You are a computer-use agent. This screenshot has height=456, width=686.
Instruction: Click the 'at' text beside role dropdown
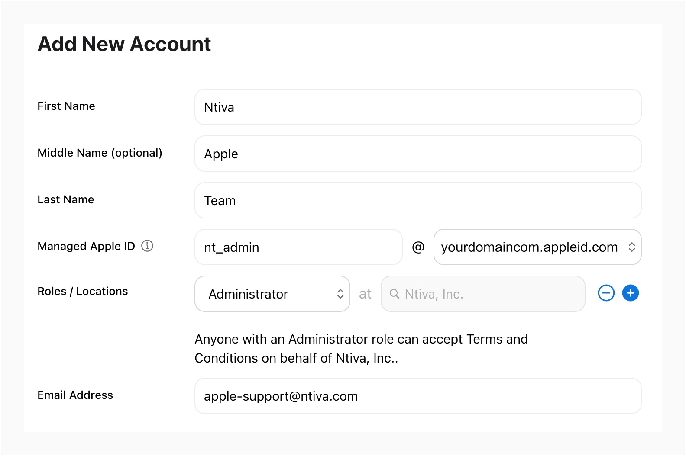pos(365,294)
